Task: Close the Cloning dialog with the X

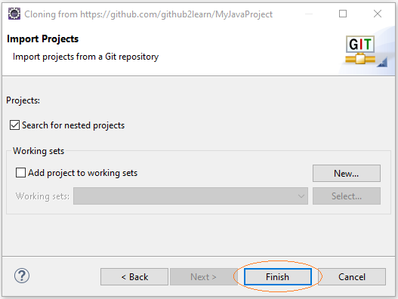Action: (x=378, y=14)
